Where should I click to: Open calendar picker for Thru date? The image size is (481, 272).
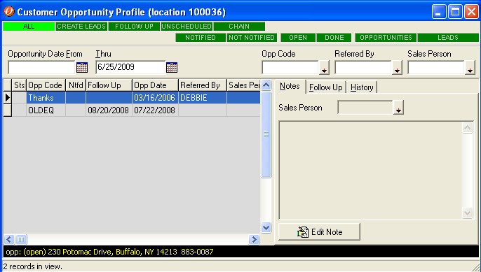[172, 67]
